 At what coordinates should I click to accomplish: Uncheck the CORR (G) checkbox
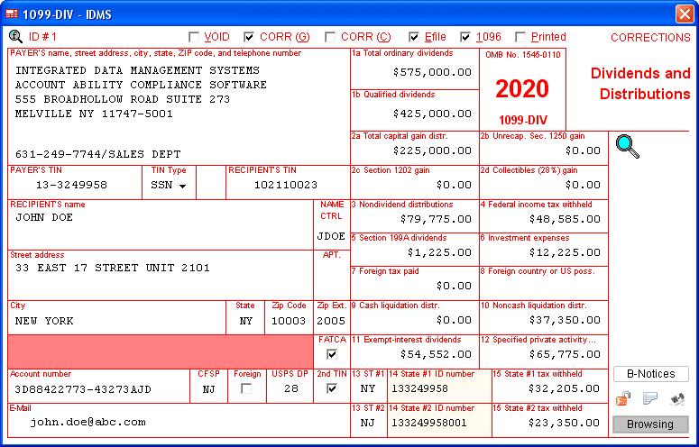[249, 37]
